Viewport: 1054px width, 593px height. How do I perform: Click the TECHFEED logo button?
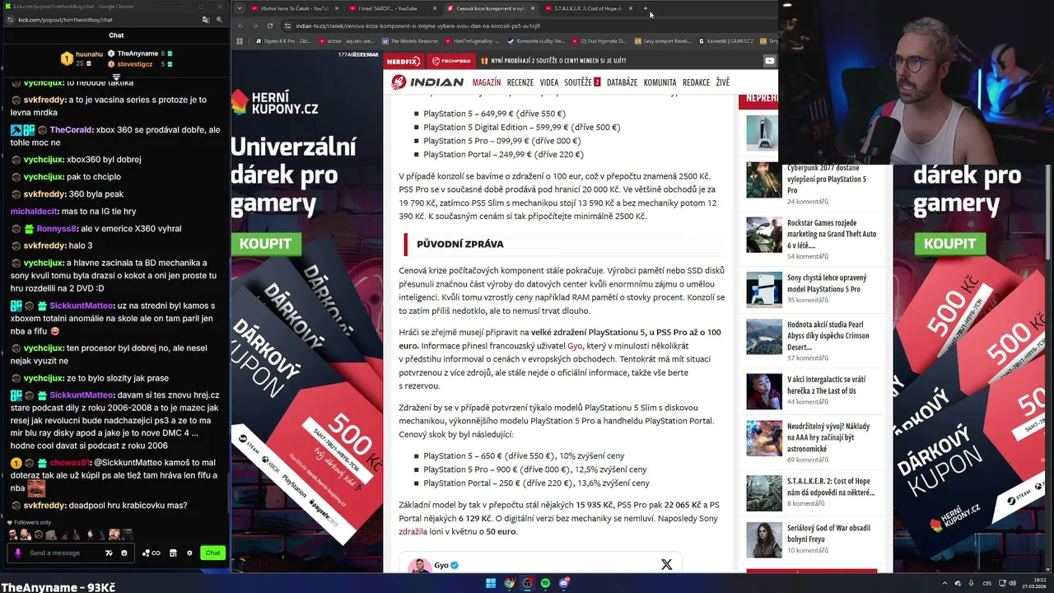click(450, 61)
